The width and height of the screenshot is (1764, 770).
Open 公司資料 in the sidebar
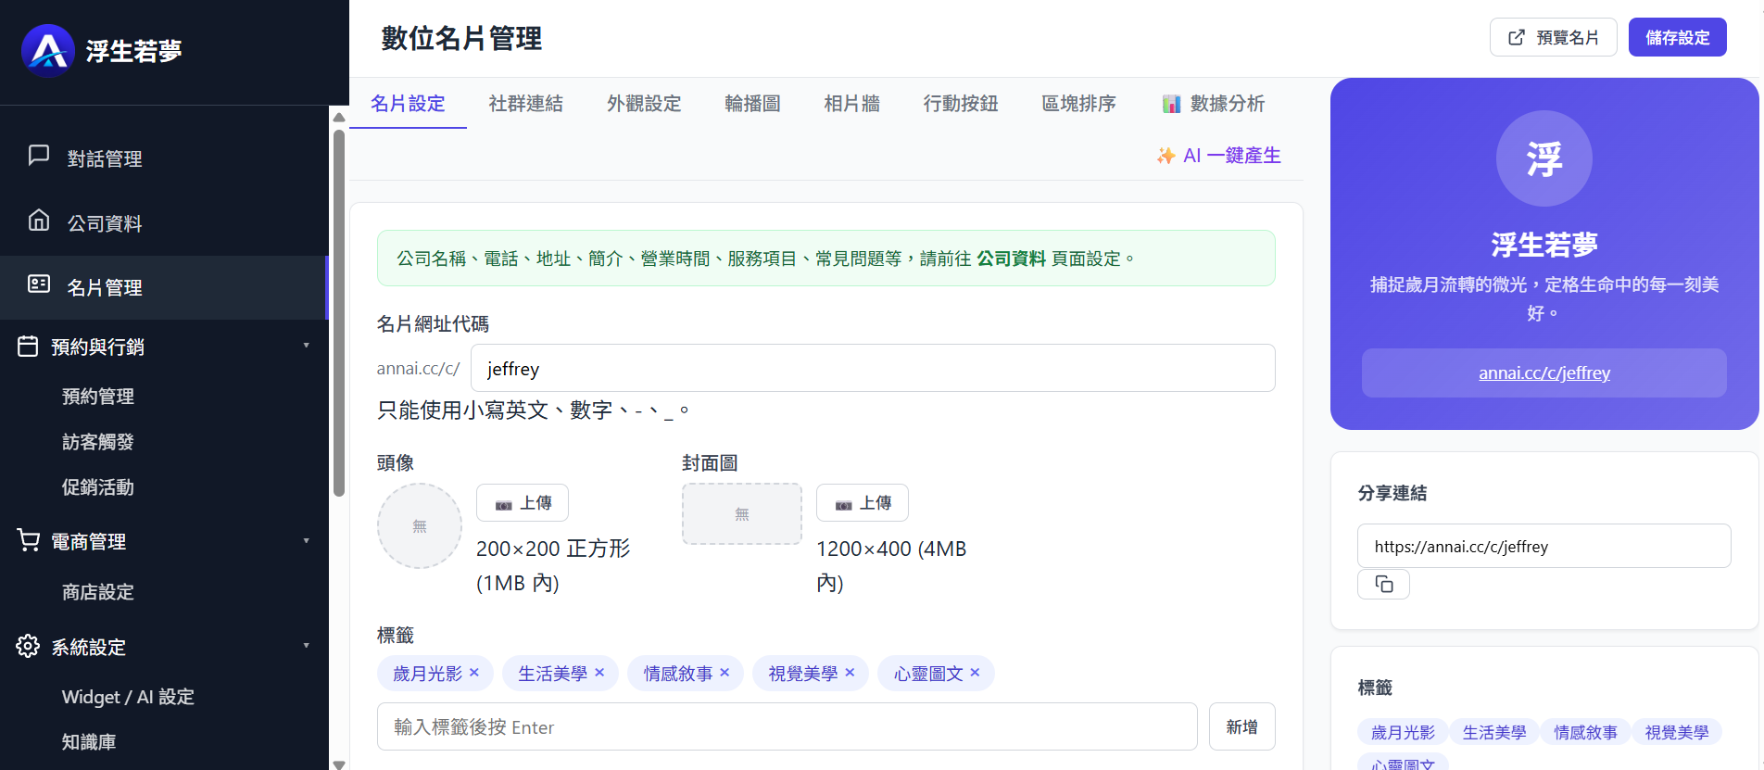[x=164, y=223]
